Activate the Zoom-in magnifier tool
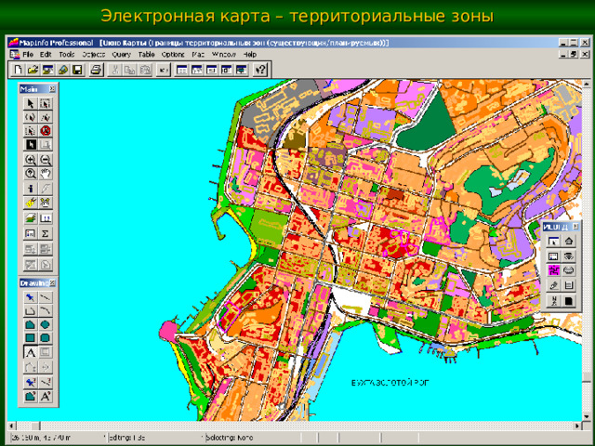This screenshot has width=595, height=446. click(x=31, y=160)
